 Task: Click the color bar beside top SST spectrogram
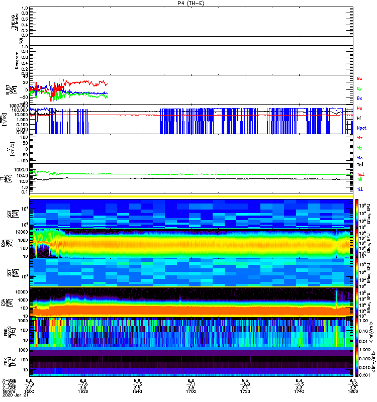pyautogui.click(x=357, y=213)
